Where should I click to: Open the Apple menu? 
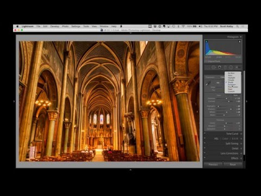point(17,26)
